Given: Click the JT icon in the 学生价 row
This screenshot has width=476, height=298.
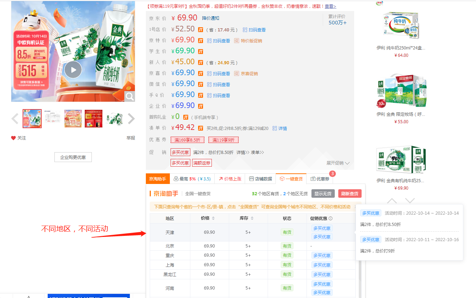Looking at the screenshot, I should click(201, 52).
